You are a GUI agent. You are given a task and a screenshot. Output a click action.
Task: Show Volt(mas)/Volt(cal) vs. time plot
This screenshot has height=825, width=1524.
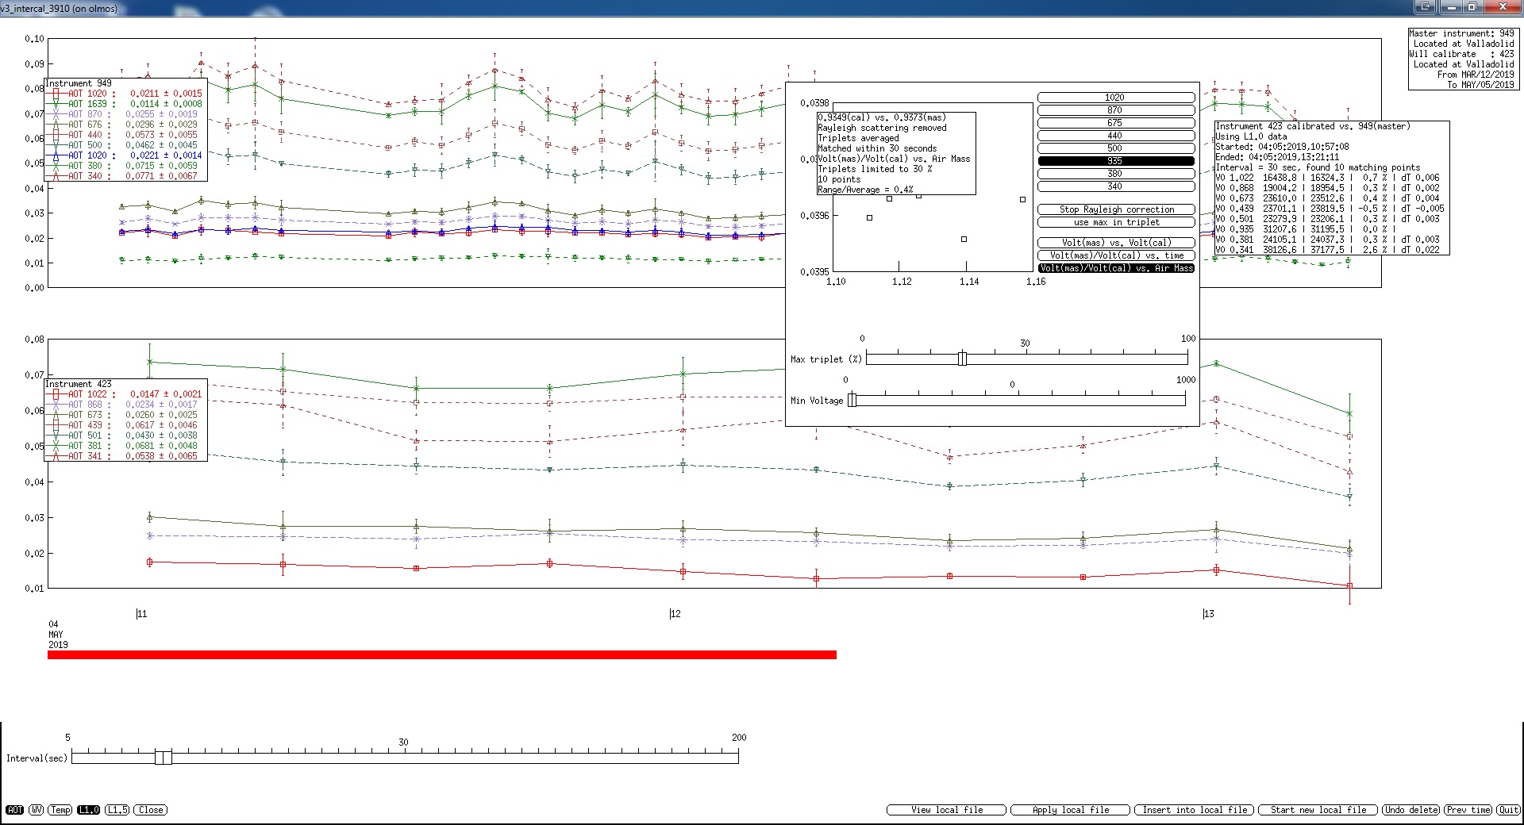[x=1116, y=255]
